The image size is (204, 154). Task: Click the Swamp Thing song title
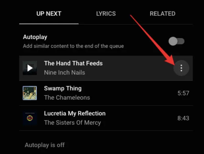click(x=63, y=89)
